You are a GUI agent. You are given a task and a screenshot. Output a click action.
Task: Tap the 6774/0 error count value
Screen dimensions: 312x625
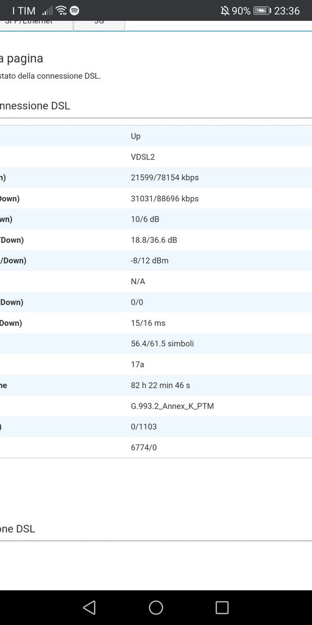pyautogui.click(x=144, y=447)
